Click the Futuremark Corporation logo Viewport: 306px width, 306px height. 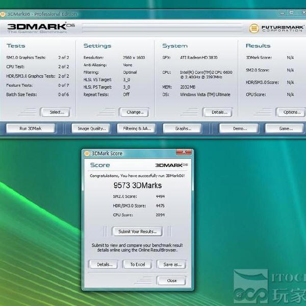[276, 29]
